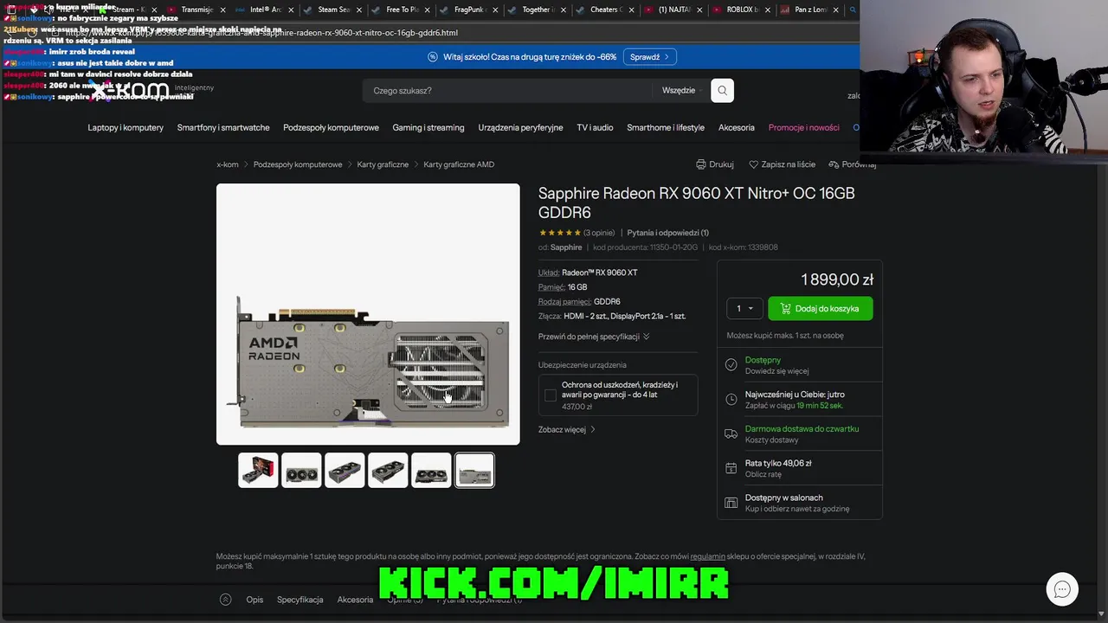The image size is (1108, 623).
Task: Click the percent icon in the promo banner
Action: tap(433, 57)
